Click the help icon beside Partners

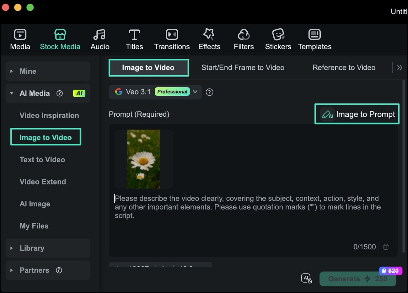[x=59, y=270]
